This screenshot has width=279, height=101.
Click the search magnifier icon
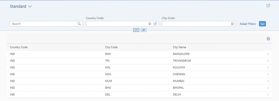click(x=79, y=24)
